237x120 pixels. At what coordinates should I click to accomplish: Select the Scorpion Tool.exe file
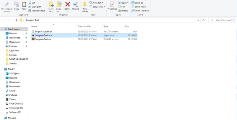coord(84,35)
